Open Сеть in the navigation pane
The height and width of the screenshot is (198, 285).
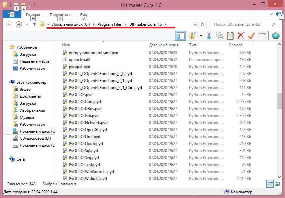20,159
